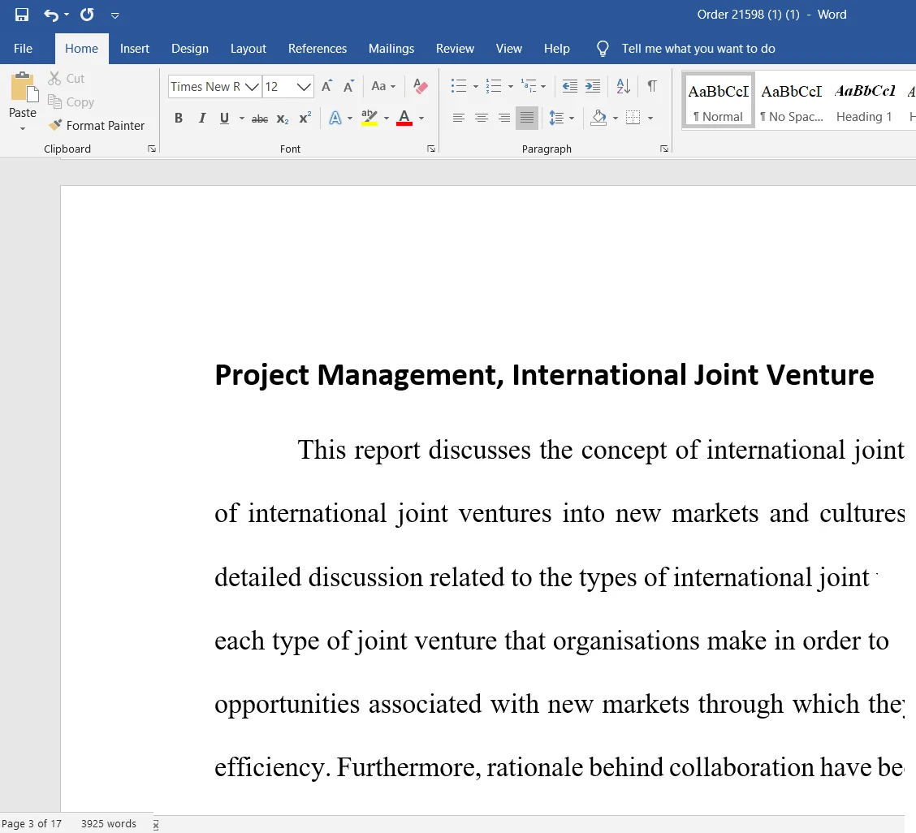Open the Clipboard pane launcher
916x833 pixels.
coord(152,149)
